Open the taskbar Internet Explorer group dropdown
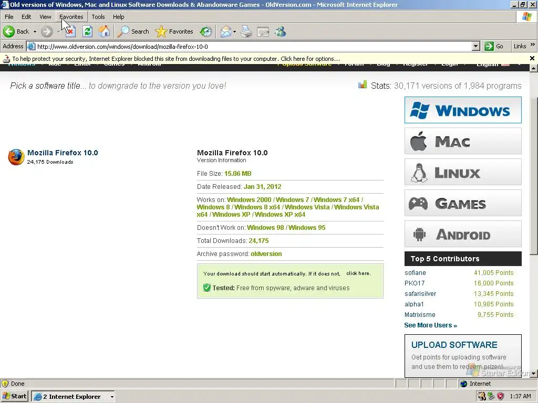Screen dimensions: 538x403 pyautogui.click(x=112, y=397)
